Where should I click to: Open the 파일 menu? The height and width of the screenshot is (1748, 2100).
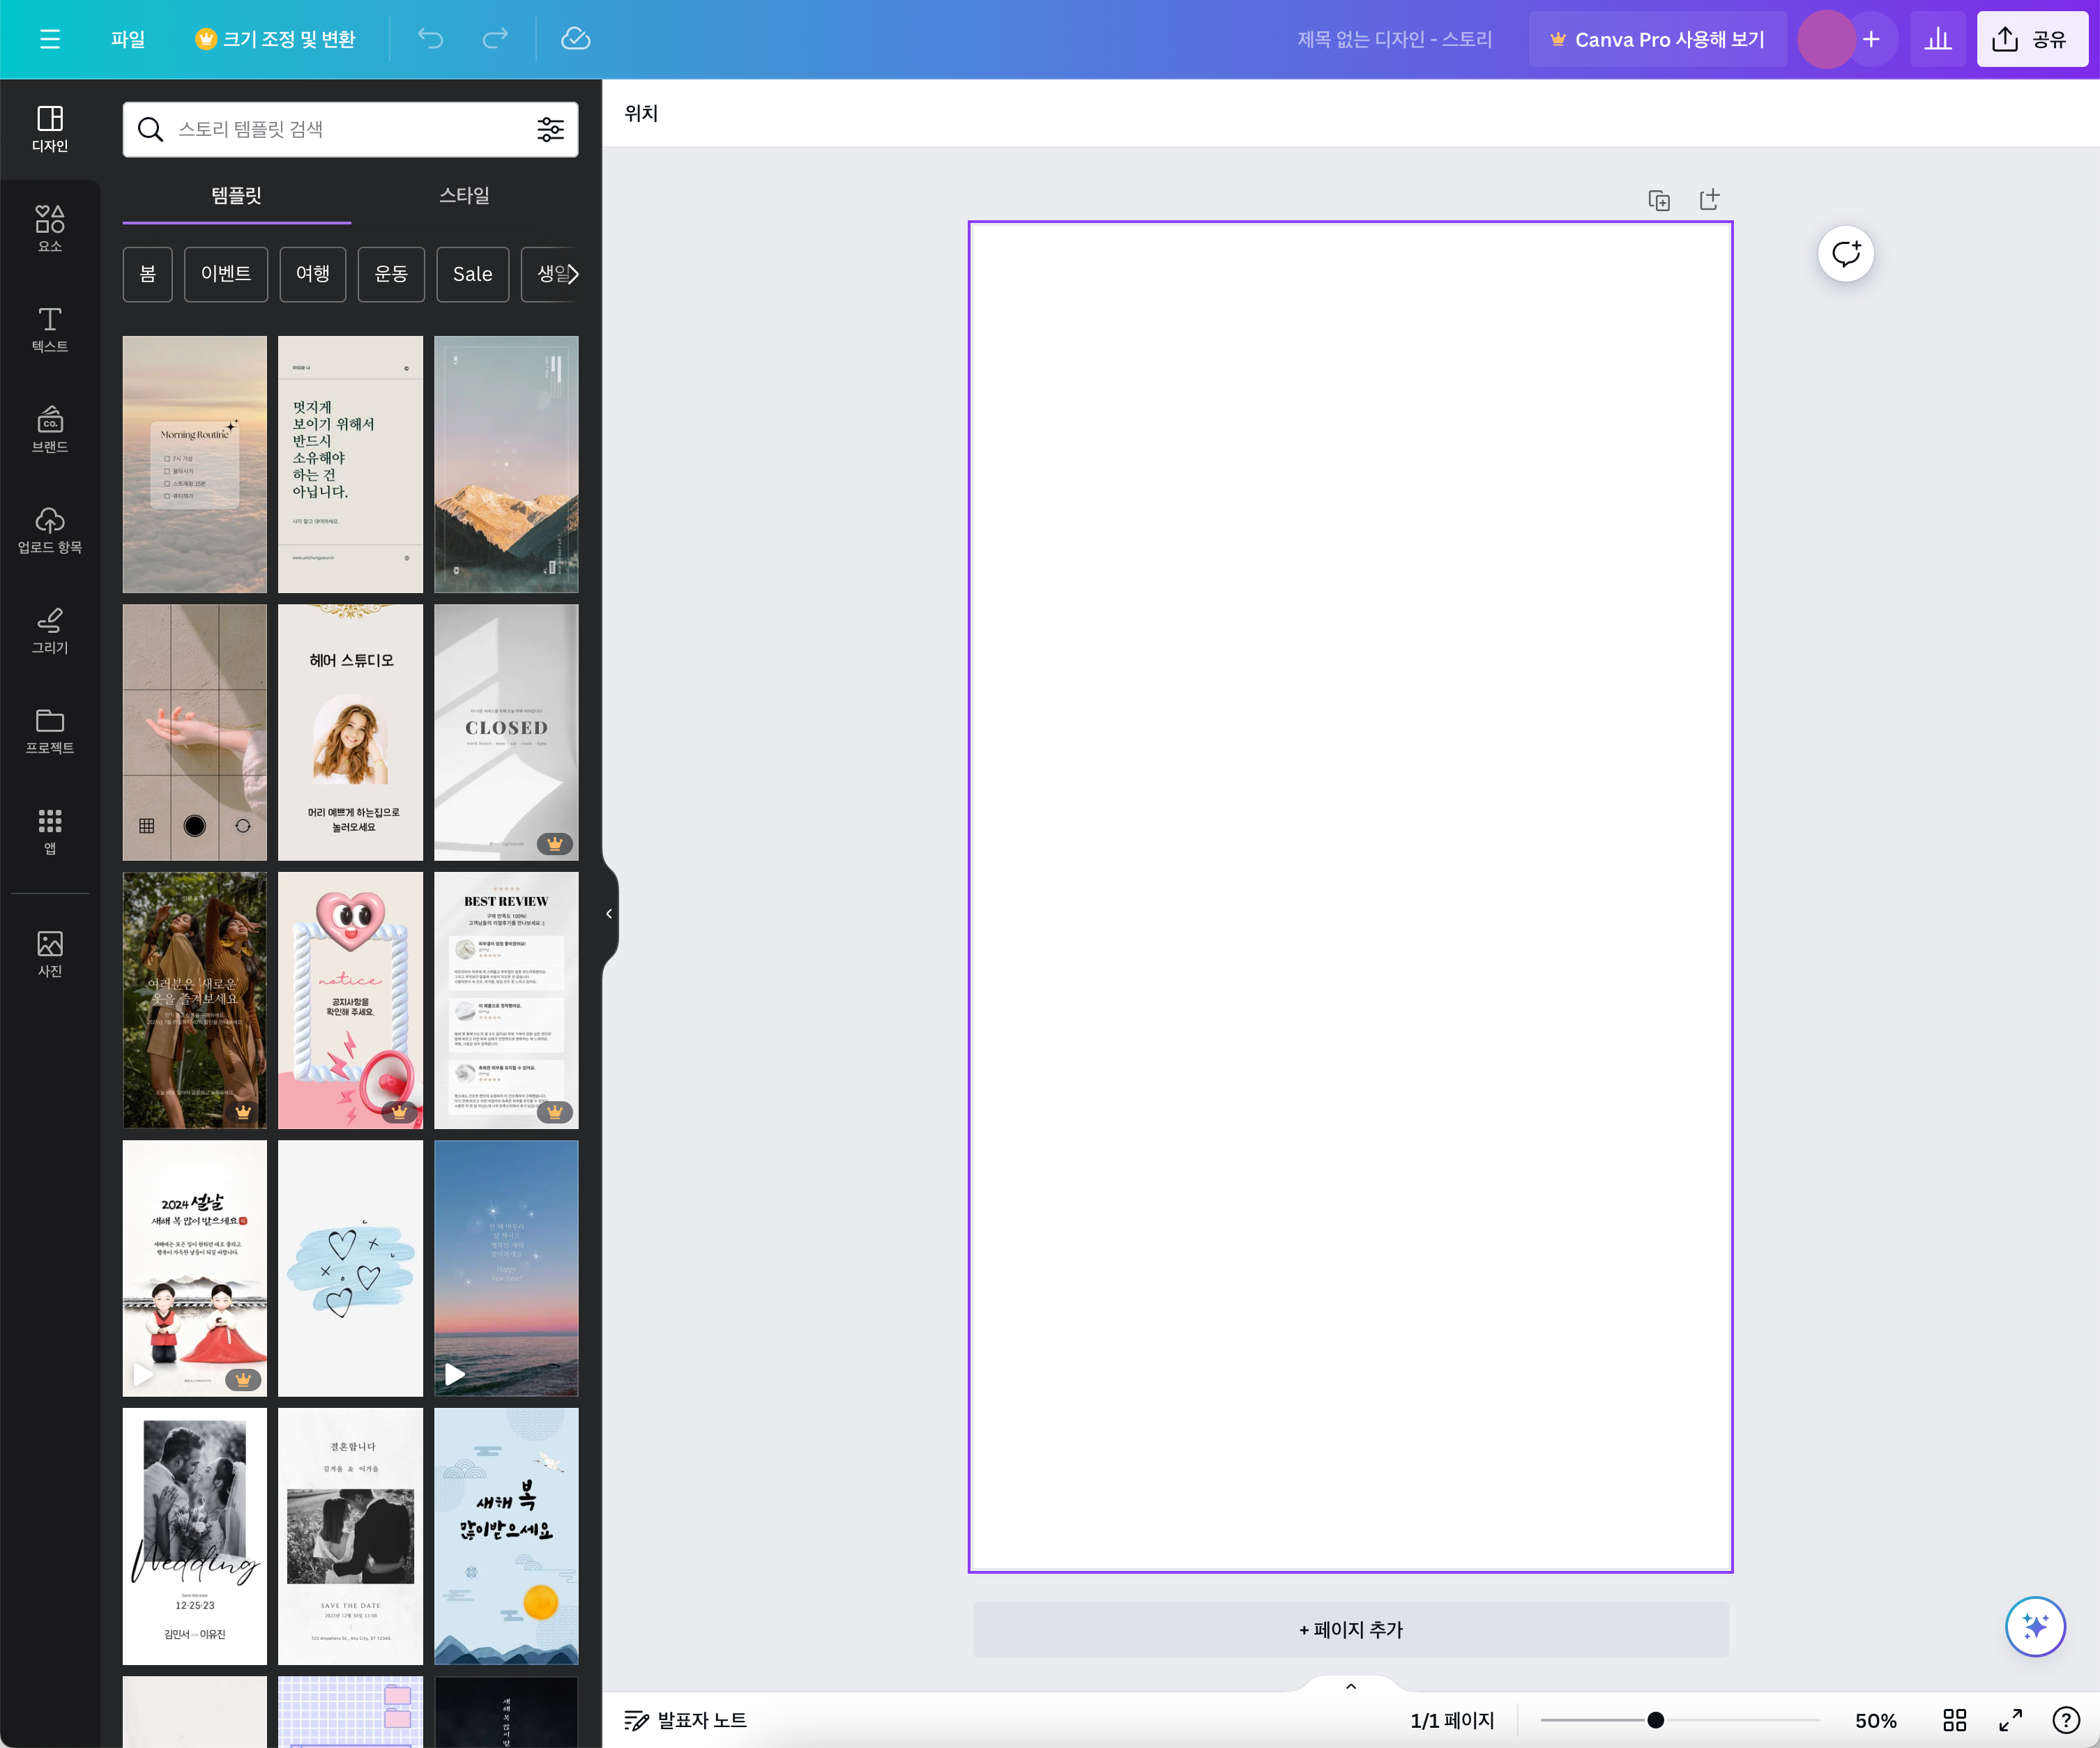pos(128,39)
